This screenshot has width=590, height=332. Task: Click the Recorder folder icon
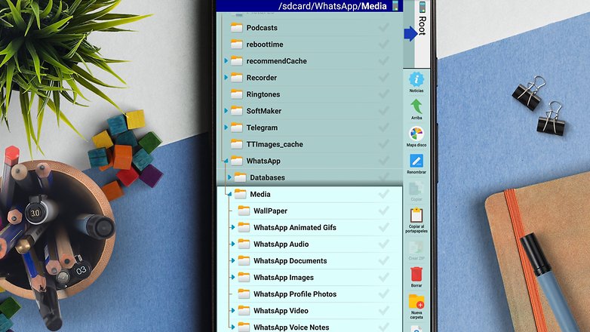[236, 78]
